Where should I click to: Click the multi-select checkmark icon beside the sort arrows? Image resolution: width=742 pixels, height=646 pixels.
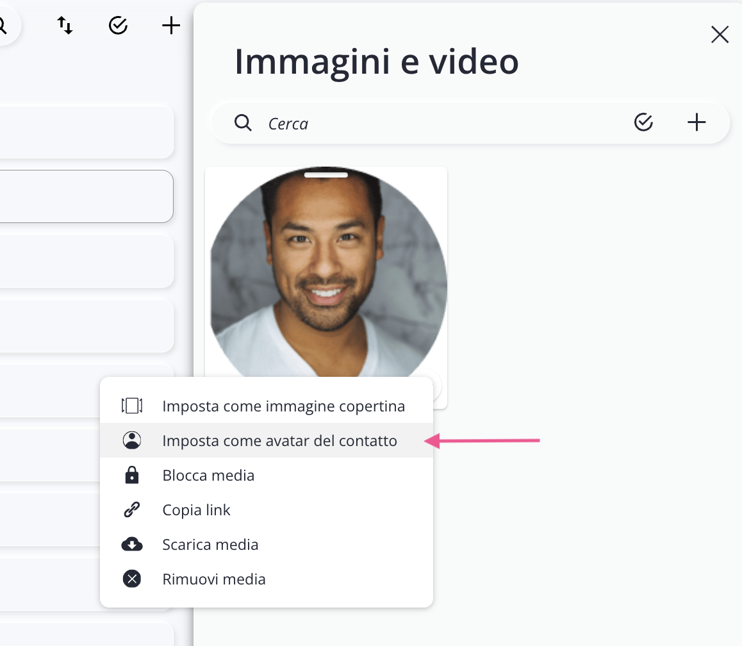(x=118, y=26)
